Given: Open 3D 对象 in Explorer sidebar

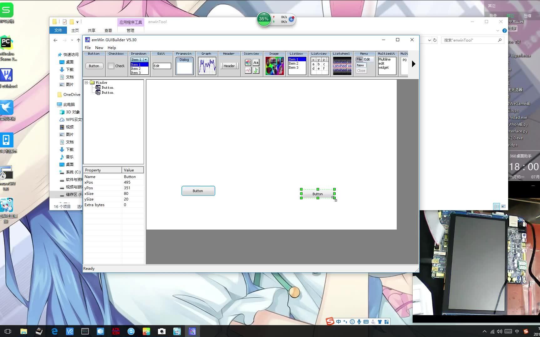Looking at the screenshot, I should tap(70, 112).
